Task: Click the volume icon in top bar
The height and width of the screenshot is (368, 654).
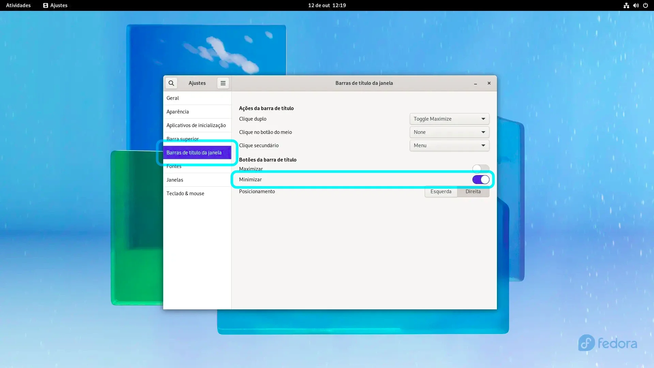Action: coord(636,5)
